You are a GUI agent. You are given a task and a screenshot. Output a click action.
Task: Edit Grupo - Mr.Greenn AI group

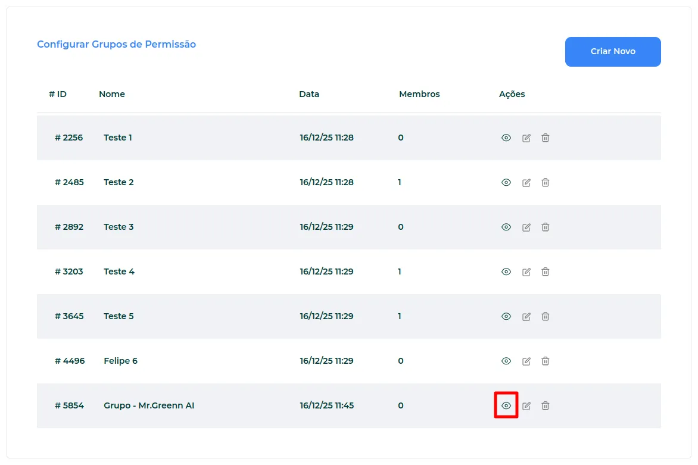[526, 405]
